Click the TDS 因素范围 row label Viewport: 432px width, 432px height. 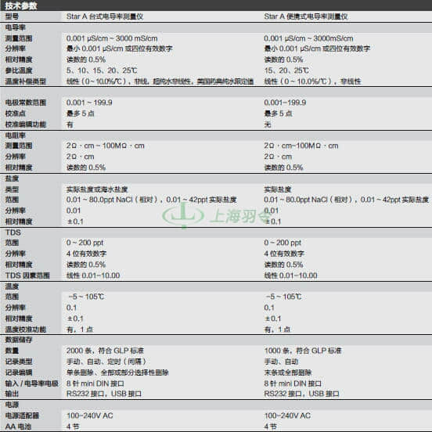(27, 275)
